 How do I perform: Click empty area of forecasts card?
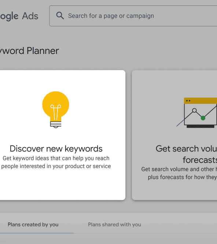174,190
